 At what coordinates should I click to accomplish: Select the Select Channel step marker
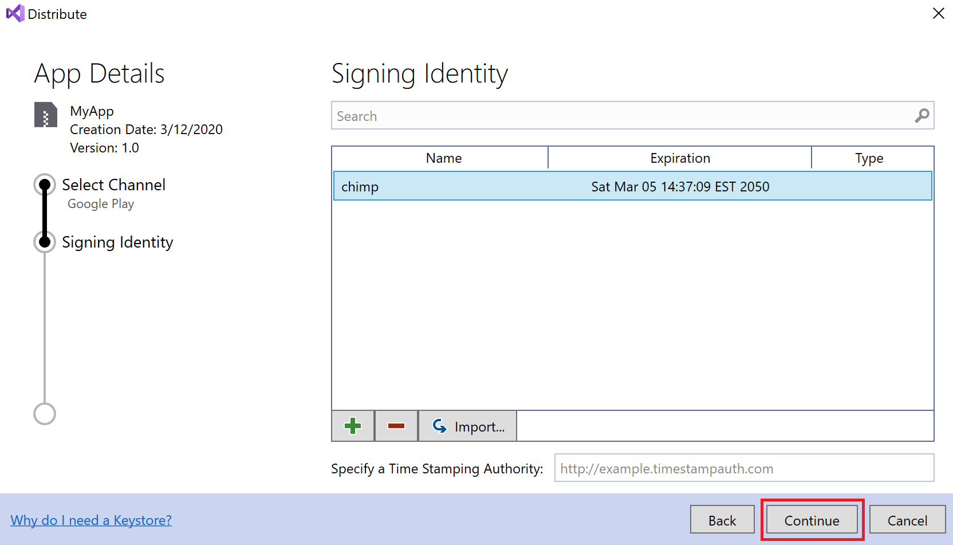click(45, 185)
